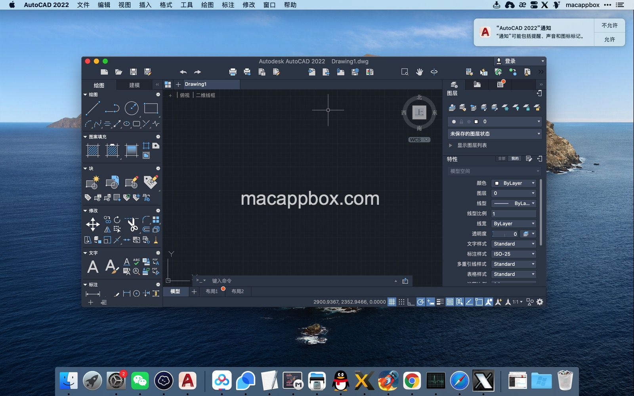The width and height of the screenshot is (634, 396).
Task: Click 不允许 in the AutoCAD notification
Action: click(609, 25)
